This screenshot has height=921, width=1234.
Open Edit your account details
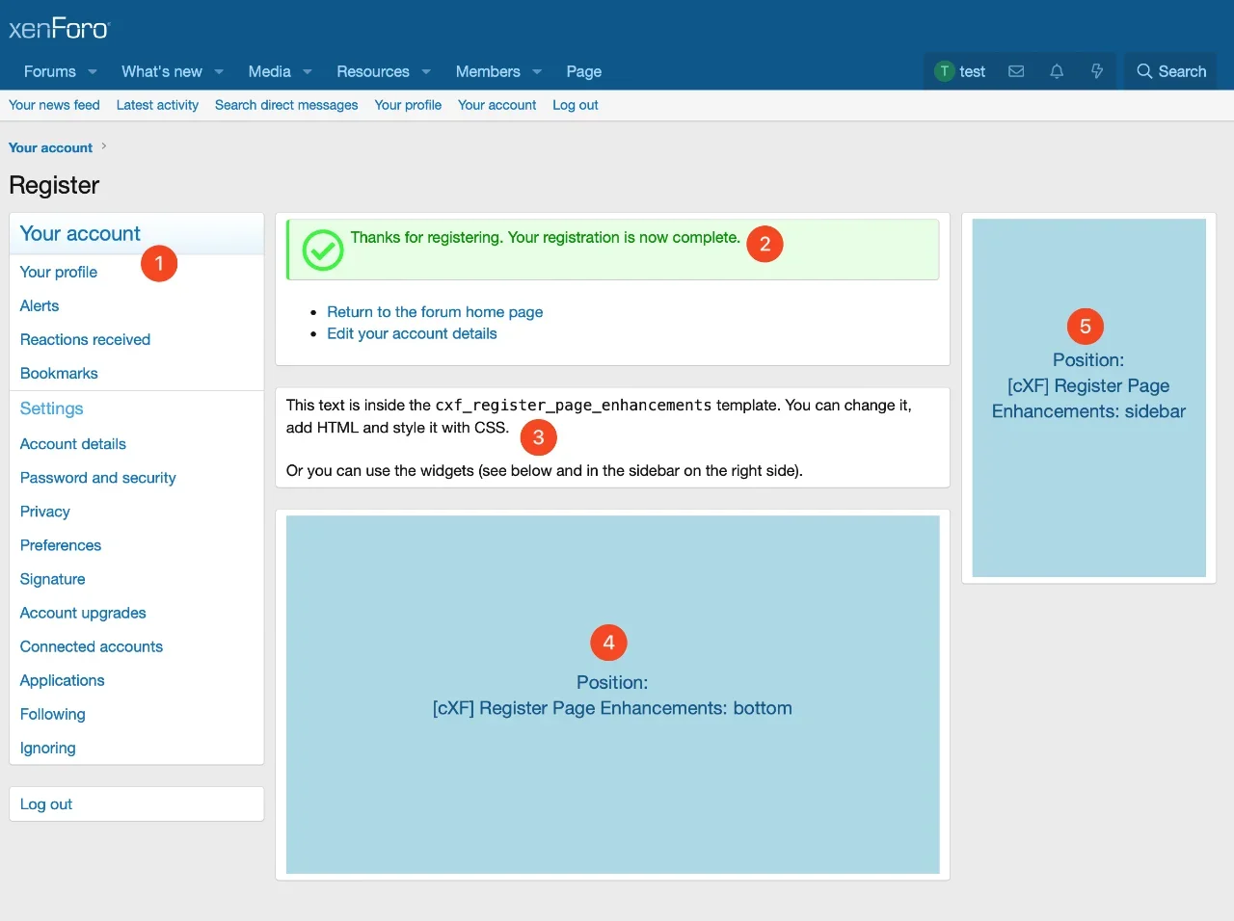(x=412, y=333)
